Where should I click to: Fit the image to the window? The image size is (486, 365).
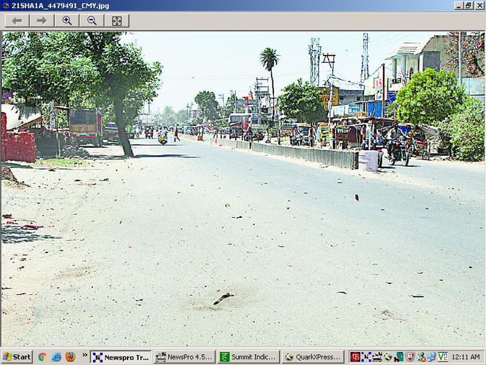pos(117,21)
